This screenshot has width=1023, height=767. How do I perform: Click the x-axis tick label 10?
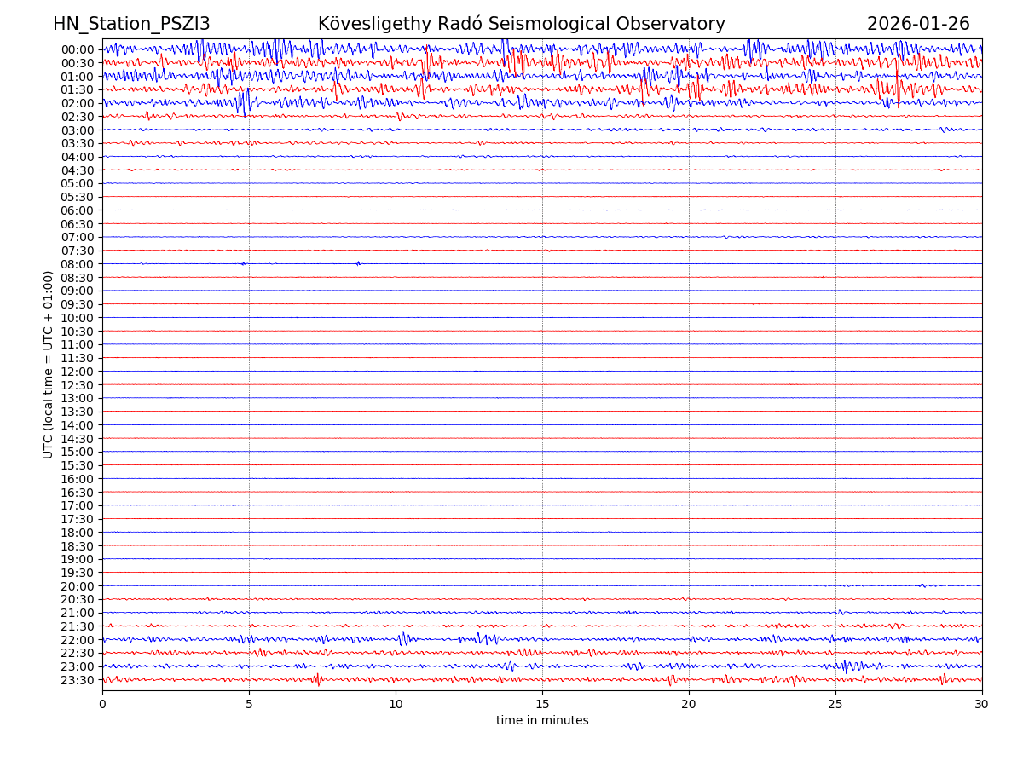(396, 705)
